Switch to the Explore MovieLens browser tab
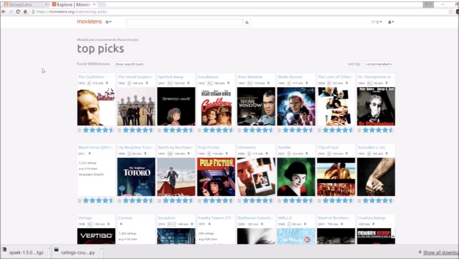Viewport: 459px width, 259px height. (74, 4)
